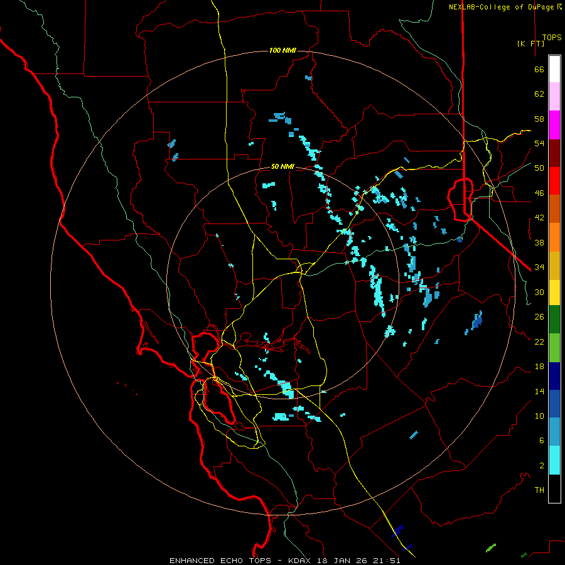Click the '58' legend value

539,119
